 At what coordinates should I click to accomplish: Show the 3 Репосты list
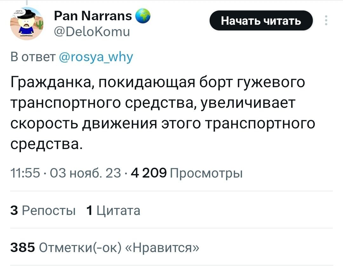tap(43, 210)
